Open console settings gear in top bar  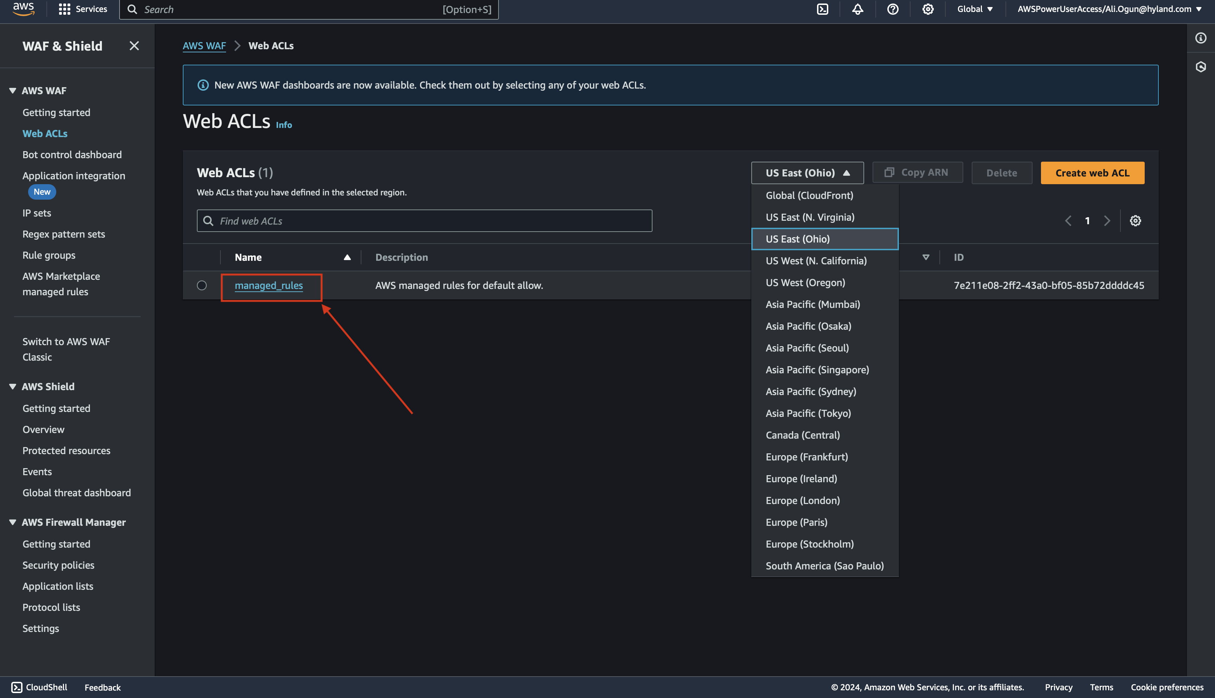(927, 9)
